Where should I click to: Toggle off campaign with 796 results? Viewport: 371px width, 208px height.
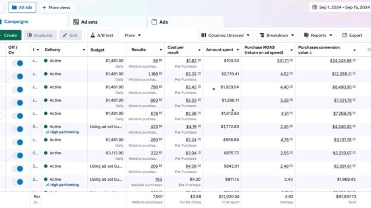(18, 90)
